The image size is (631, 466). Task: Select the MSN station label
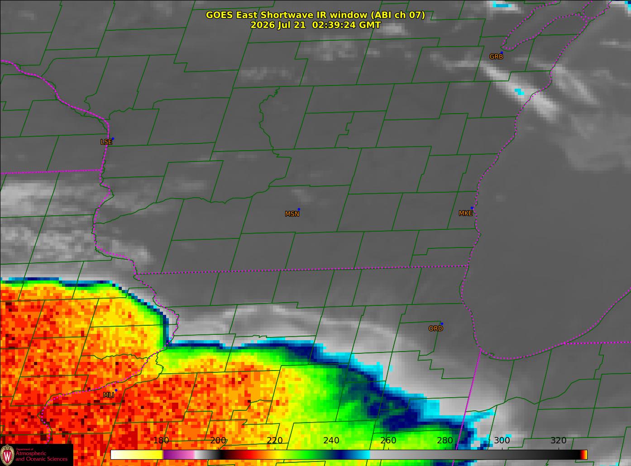pyautogui.click(x=292, y=214)
